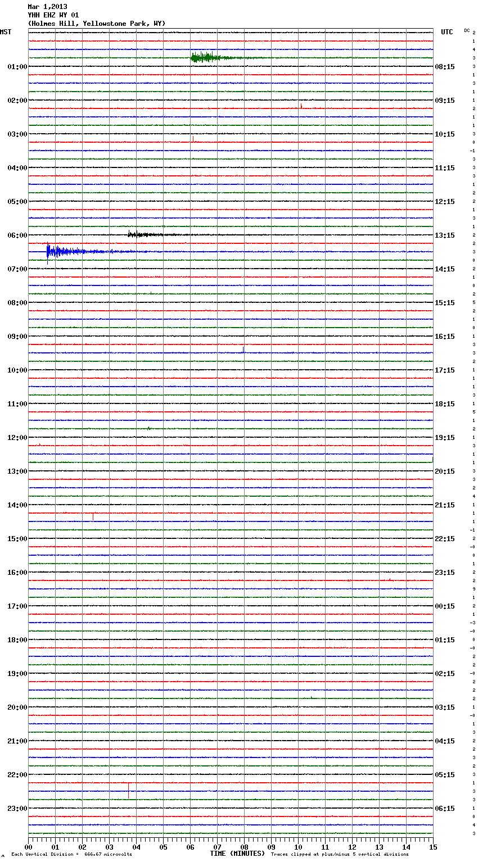Click the 01:00 MST time label
Image resolution: width=478 pixels, height=862 pixels.
pyautogui.click(x=17, y=67)
